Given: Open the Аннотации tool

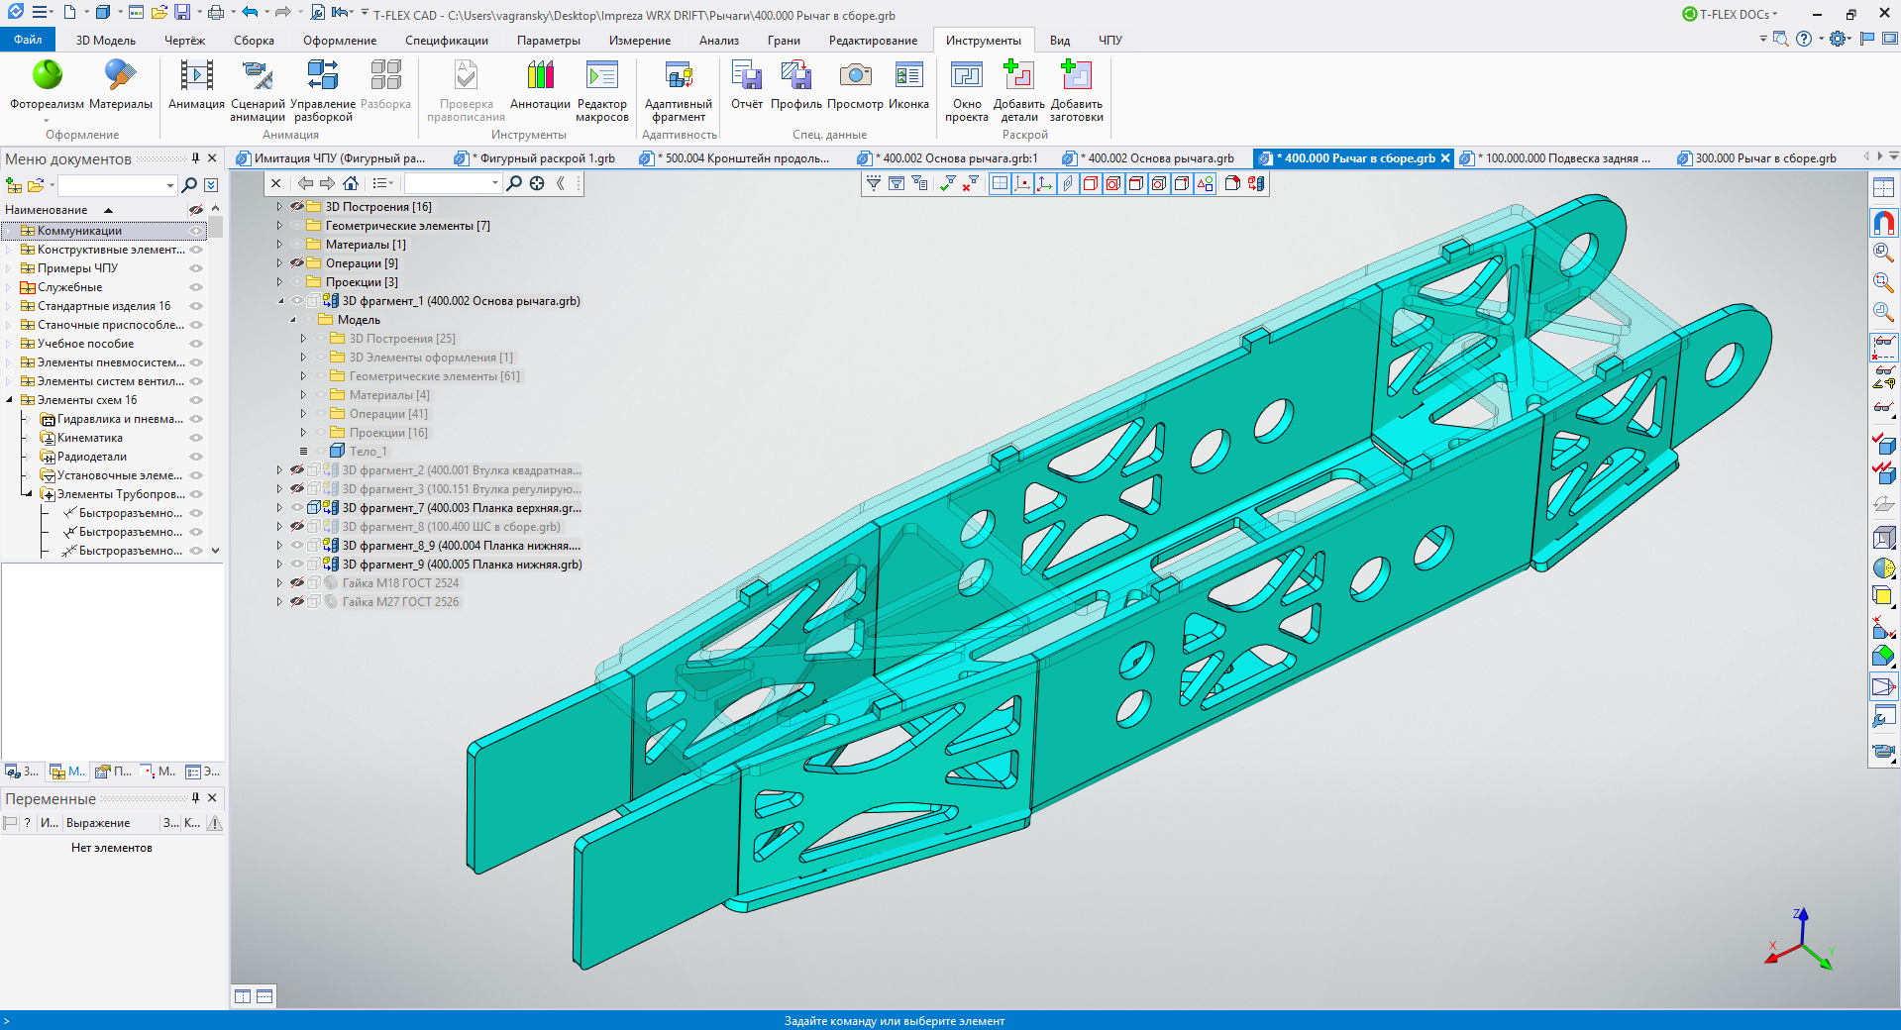Looking at the screenshot, I should tap(540, 84).
